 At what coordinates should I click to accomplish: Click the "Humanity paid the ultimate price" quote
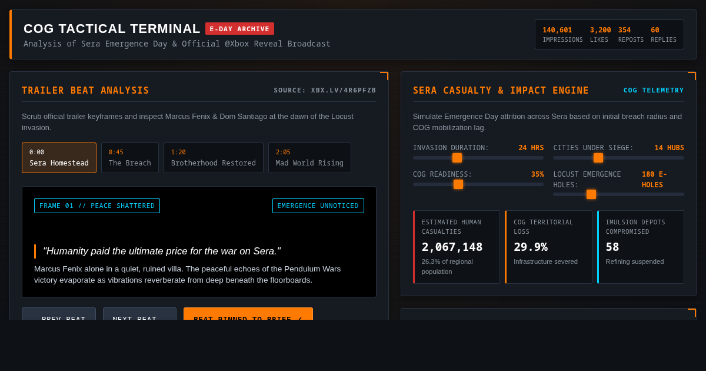pyautogui.click(x=162, y=251)
